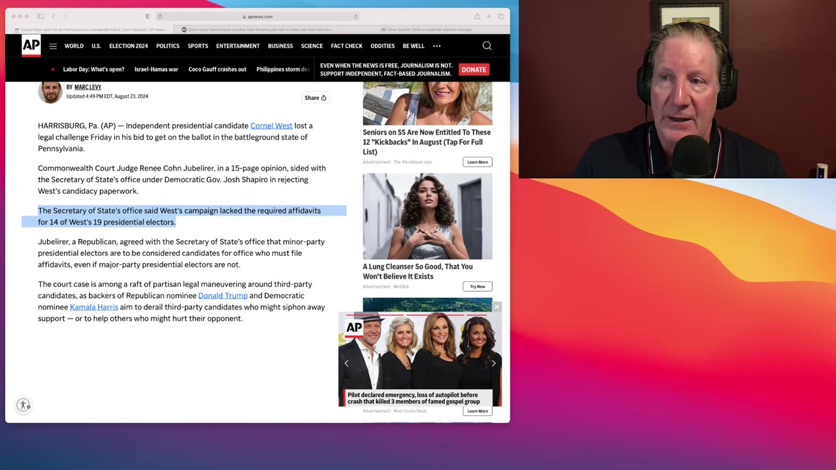Image resolution: width=836 pixels, height=470 pixels.
Task: Click 'Learn More' on Seniors SS ad
Action: coord(477,162)
